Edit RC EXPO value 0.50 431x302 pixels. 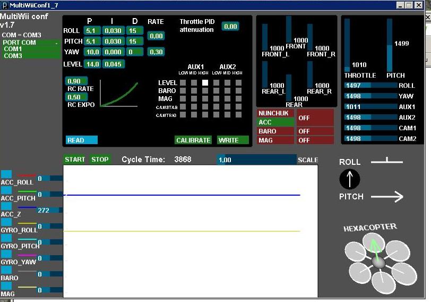[x=76, y=97]
